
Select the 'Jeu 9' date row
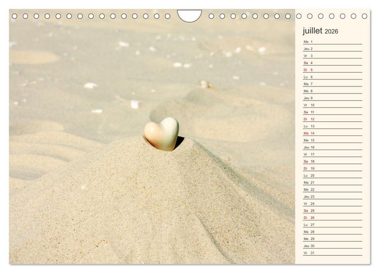(333, 98)
